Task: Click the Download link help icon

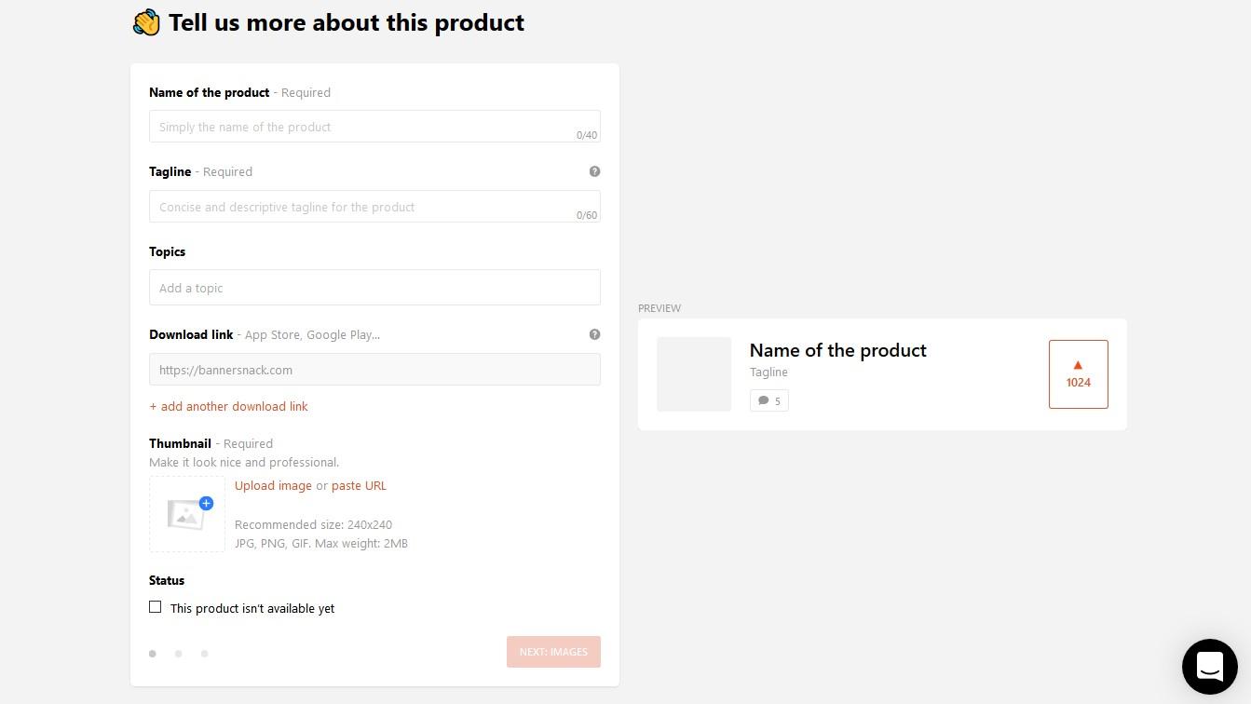Action: pos(594,334)
